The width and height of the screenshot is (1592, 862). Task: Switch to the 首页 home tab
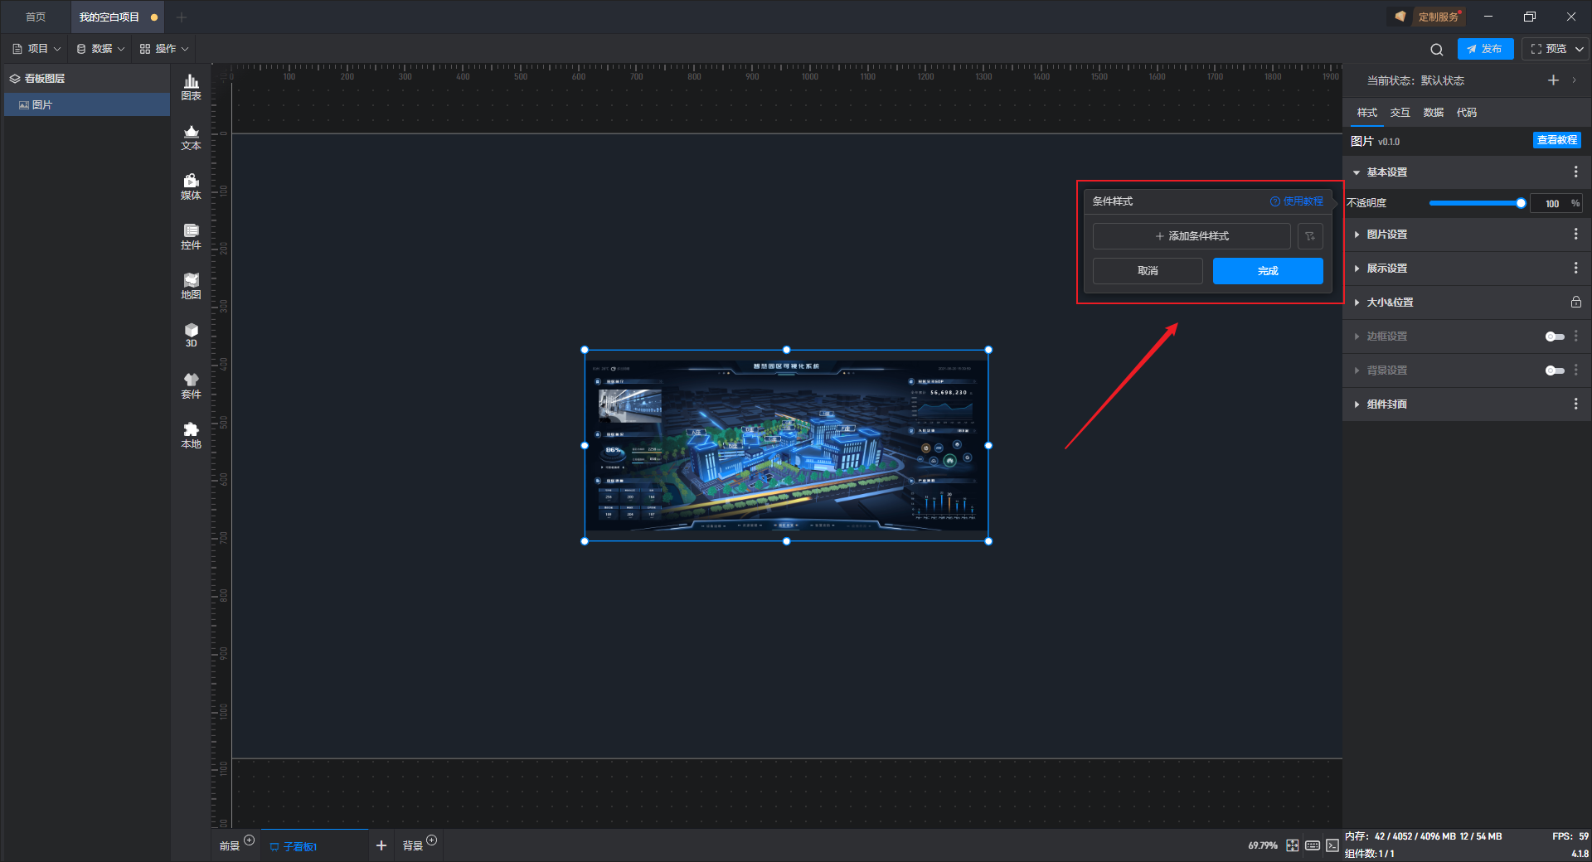pos(36,17)
